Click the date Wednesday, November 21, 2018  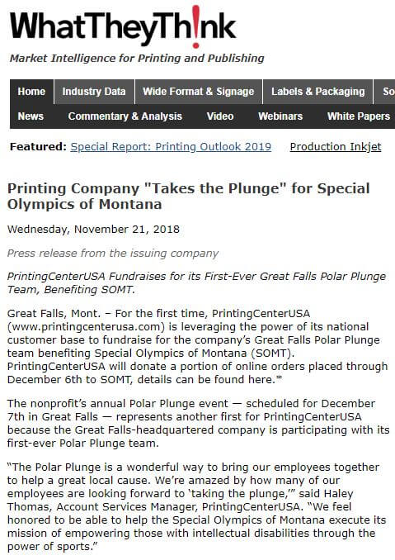tap(93, 230)
